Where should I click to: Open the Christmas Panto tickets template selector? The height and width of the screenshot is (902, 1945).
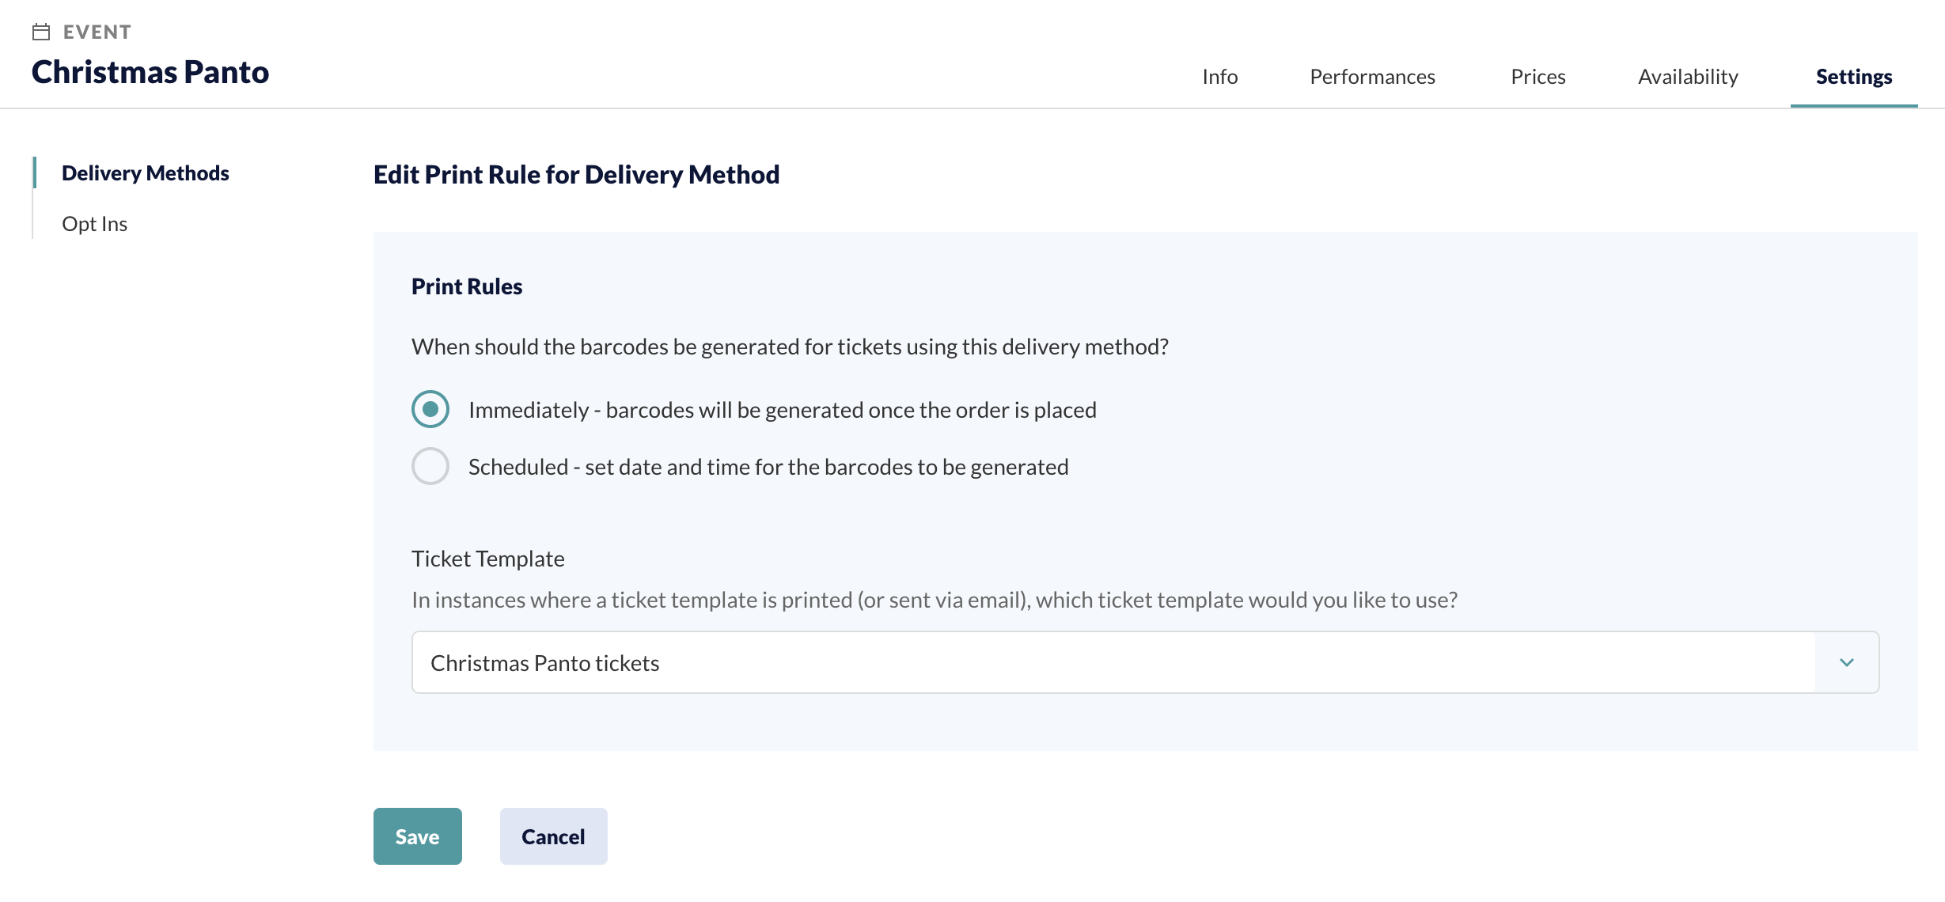1145,662
